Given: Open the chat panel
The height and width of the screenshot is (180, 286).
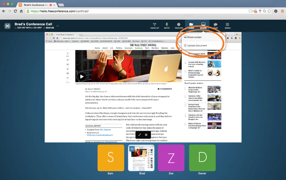Looking at the screenshot, I should pos(215,25).
